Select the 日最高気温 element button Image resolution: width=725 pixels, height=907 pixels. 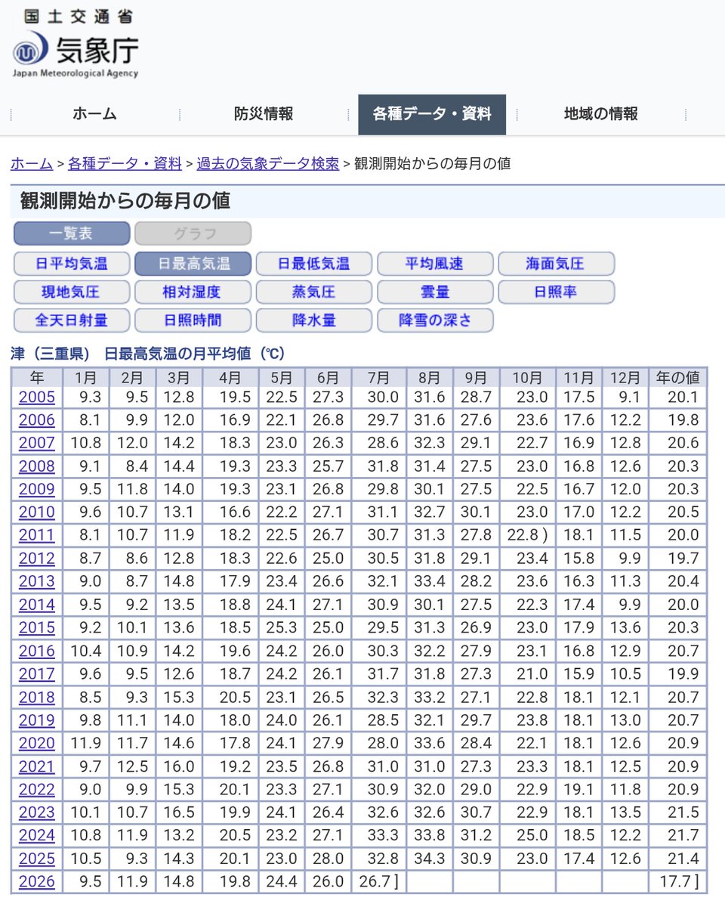[x=193, y=264]
